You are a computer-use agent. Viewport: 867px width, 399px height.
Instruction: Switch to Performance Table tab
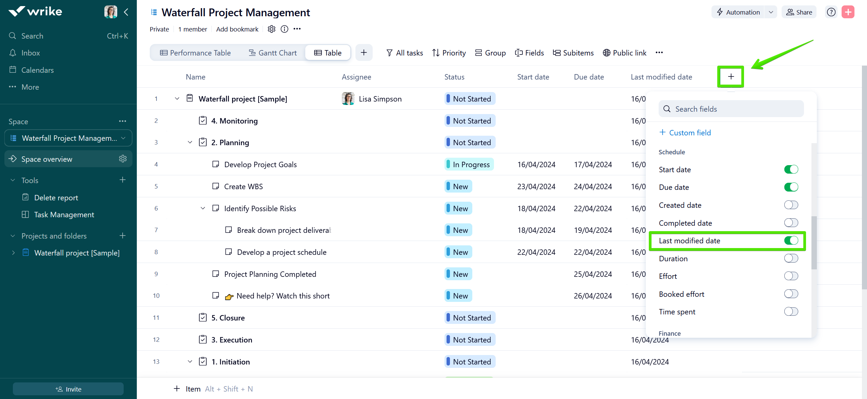tap(195, 53)
